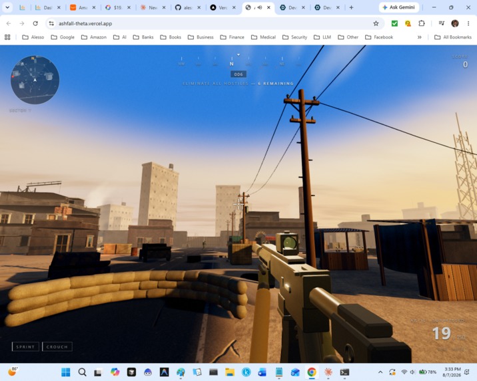The height and width of the screenshot is (381, 477).
Task: Open the Terminal from the taskbar
Action: (x=344, y=372)
